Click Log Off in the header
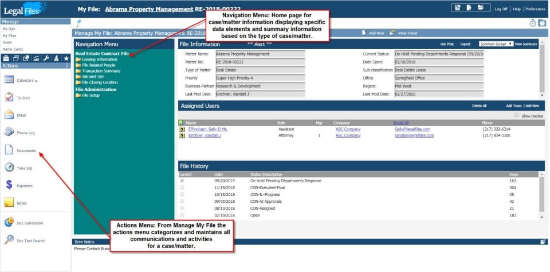 [x=501, y=9]
